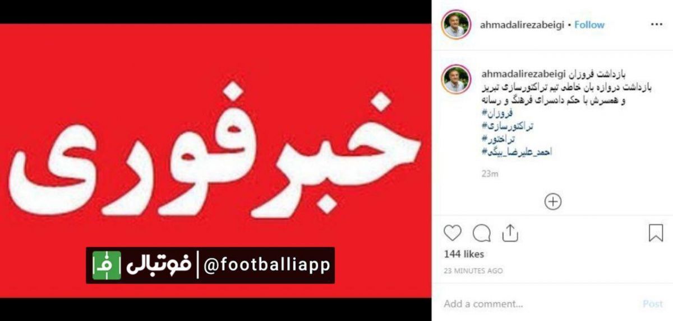Load more comments with the plus circle

(553, 201)
